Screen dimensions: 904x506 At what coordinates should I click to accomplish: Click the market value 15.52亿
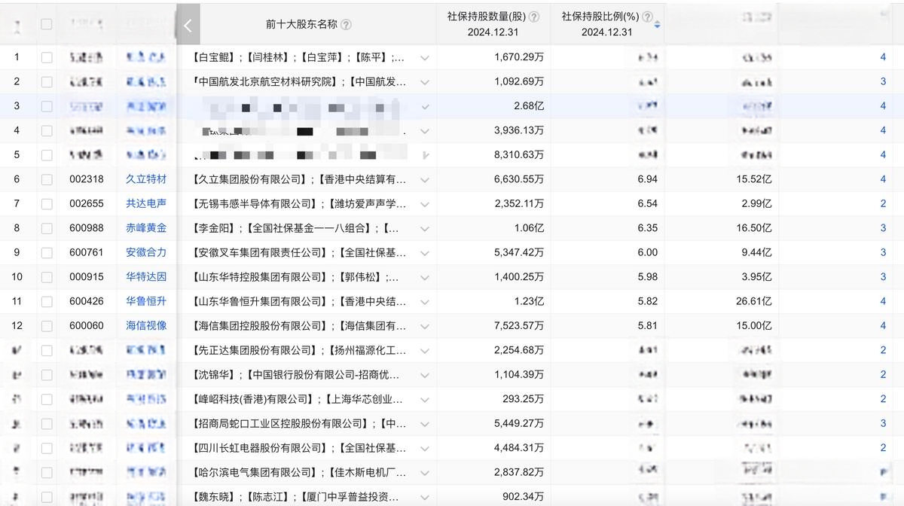(x=754, y=179)
